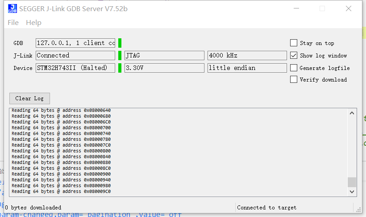Select log line with address 0x08000780
Screen dimensions: 366x217
tap(61, 139)
